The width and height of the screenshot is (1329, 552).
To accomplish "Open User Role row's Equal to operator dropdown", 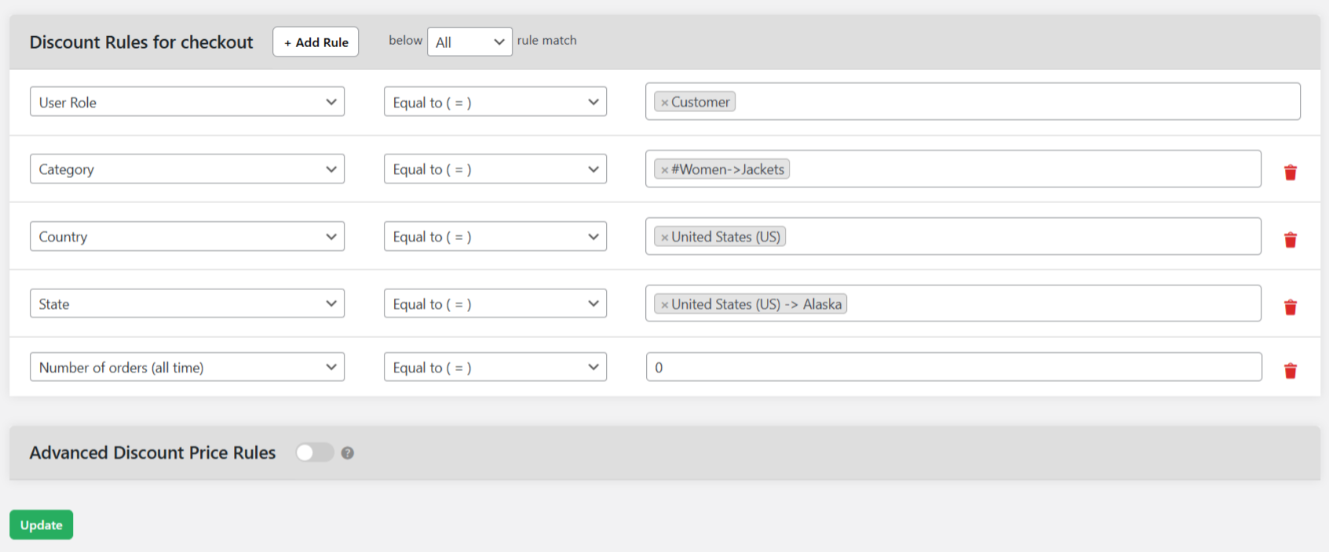I will (495, 102).
